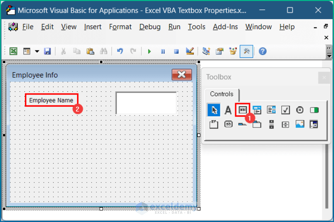Click Run Sub/UserForm play icon

click(x=149, y=51)
